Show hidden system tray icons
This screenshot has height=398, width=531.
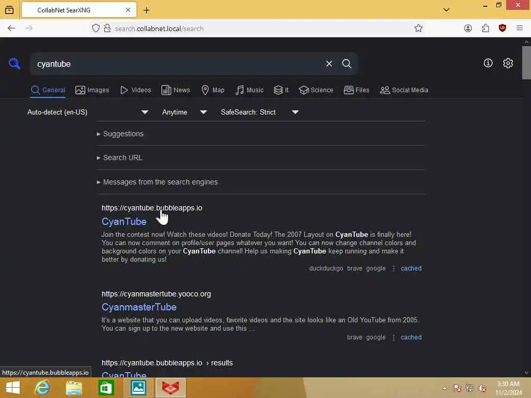tap(444, 388)
